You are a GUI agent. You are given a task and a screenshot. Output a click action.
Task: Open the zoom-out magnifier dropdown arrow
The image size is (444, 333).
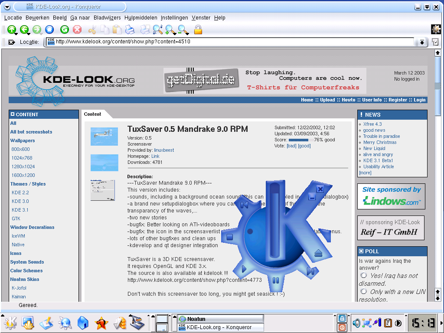(187, 34)
